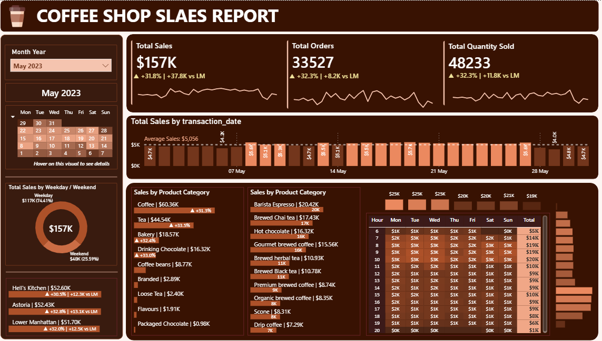Click the $157K donut center label
The height and width of the screenshot is (341, 602).
click(61, 229)
